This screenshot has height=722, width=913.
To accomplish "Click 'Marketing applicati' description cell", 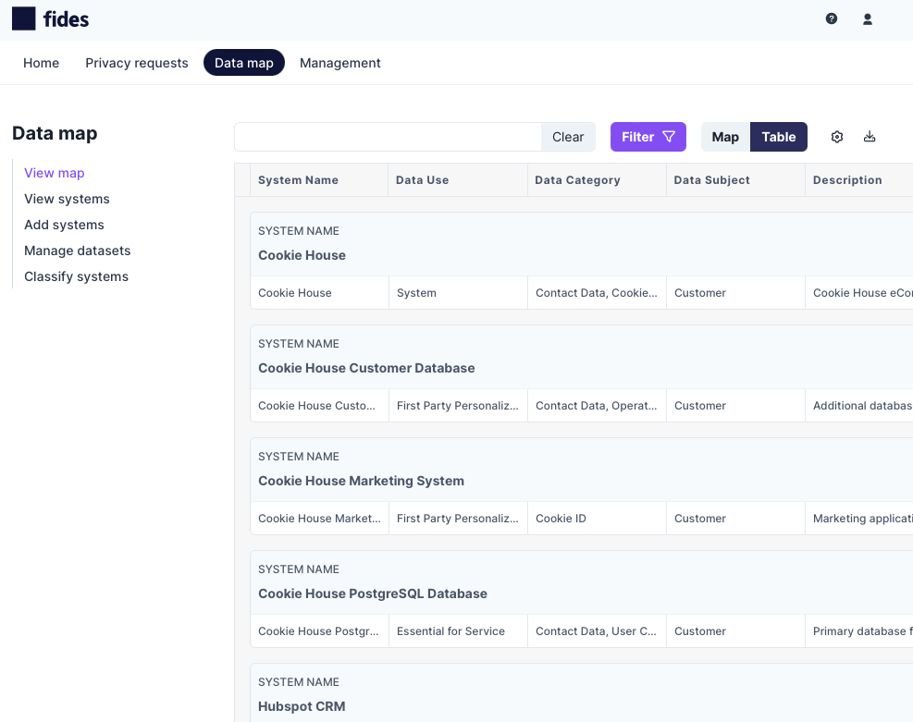I will pos(859,519).
